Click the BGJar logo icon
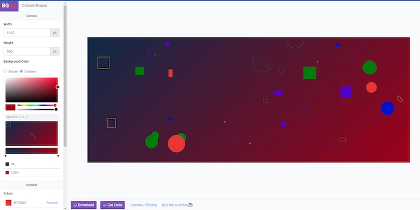The height and width of the screenshot is (210, 420). [x=9, y=6]
